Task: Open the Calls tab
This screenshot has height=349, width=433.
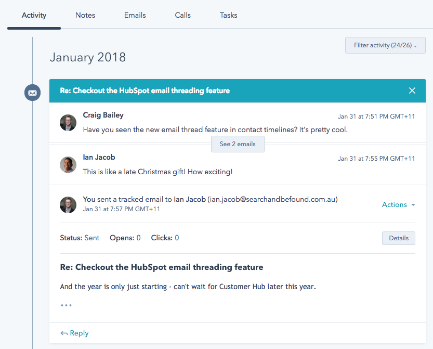Action: pos(183,15)
